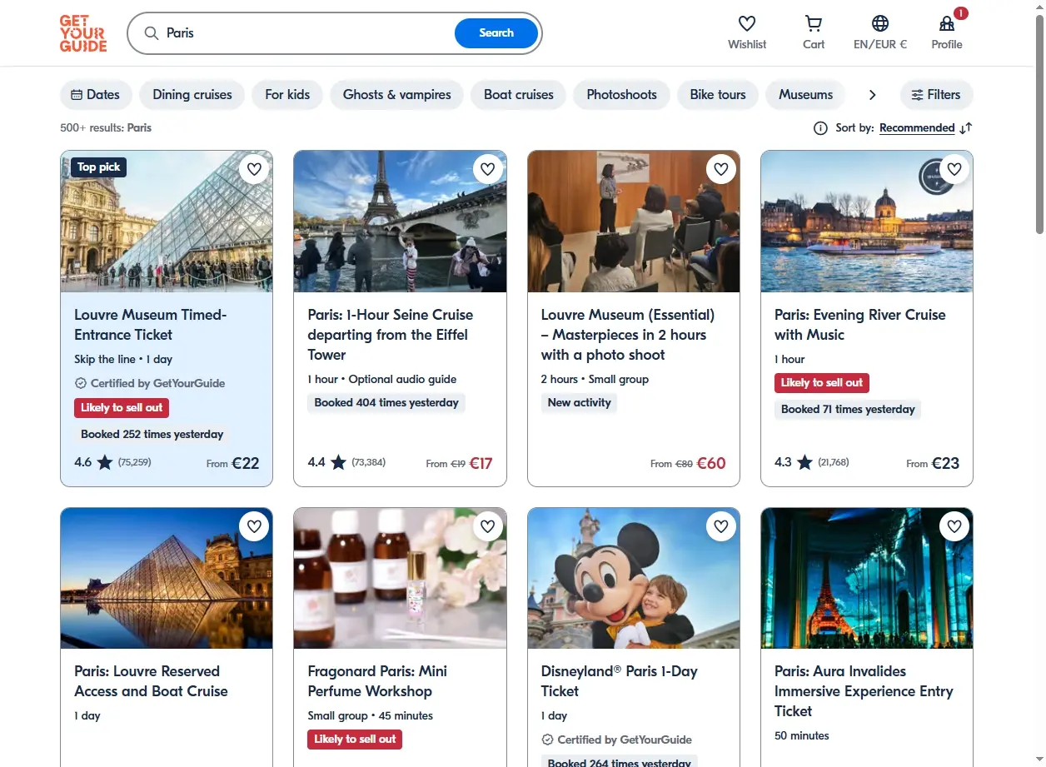Wishlist the Fragonard Mini Perfume Workshop
This screenshot has height=767, width=1046.
click(488, 526)
